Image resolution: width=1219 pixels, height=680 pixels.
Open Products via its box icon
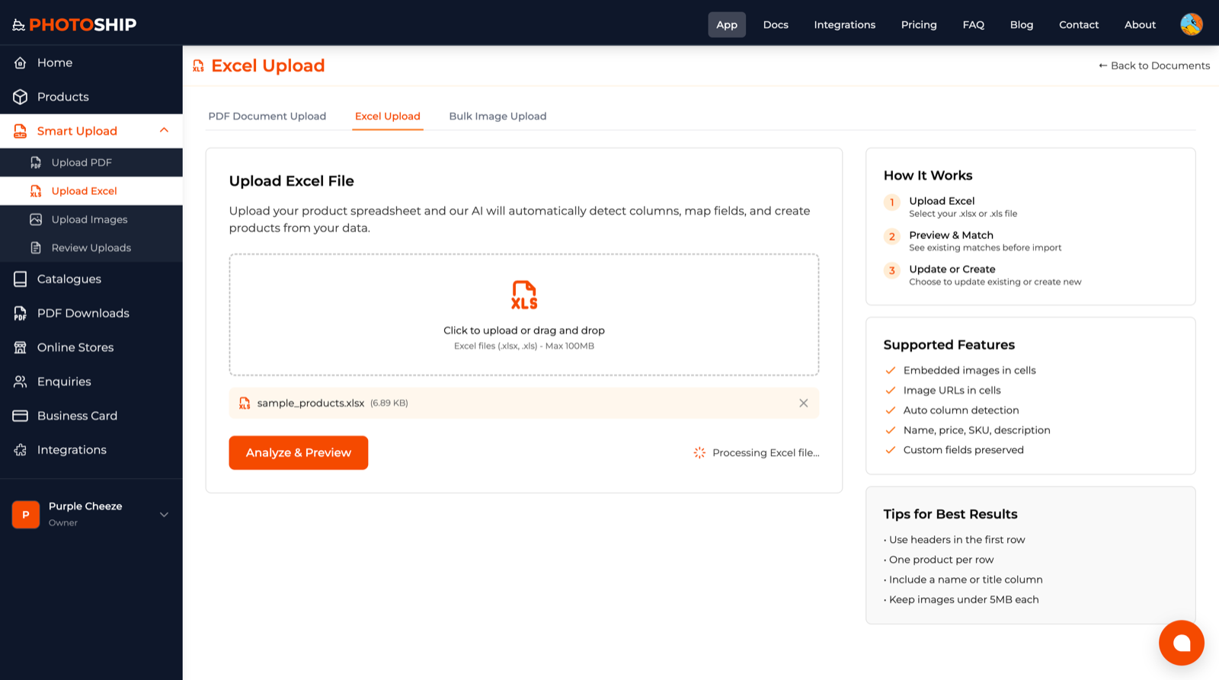click(21, 97)
